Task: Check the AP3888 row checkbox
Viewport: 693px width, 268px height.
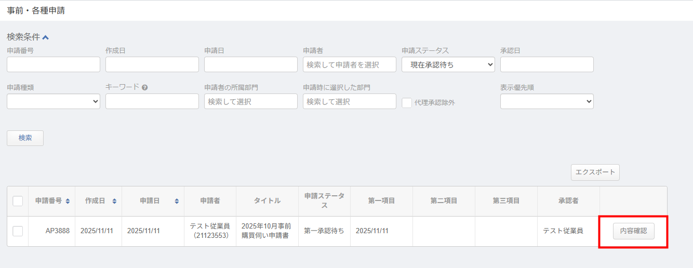Action: tap(18, 231)
